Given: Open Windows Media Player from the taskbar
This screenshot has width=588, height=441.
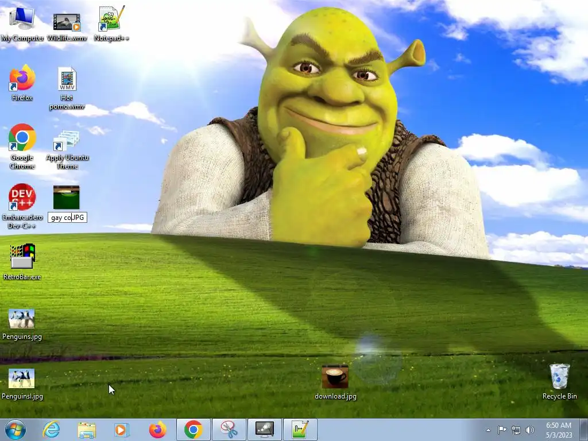Looking at the screenshot, I should pos(122,430).
